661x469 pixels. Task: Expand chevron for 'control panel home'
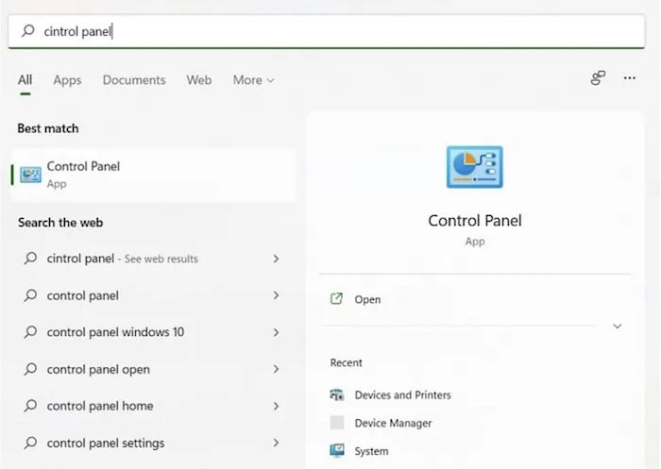click(276, 406)
